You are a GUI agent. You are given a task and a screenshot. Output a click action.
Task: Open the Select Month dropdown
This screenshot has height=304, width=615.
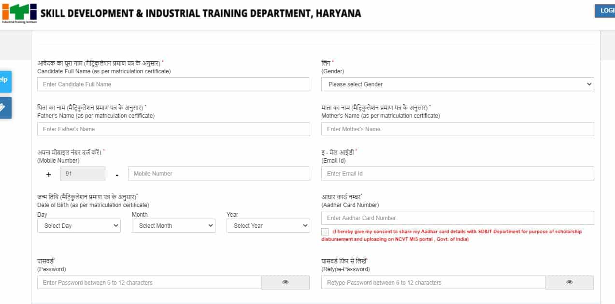coord(173,225)
